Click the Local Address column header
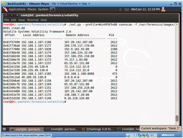 pyautogui.click(x=34, y=35)
